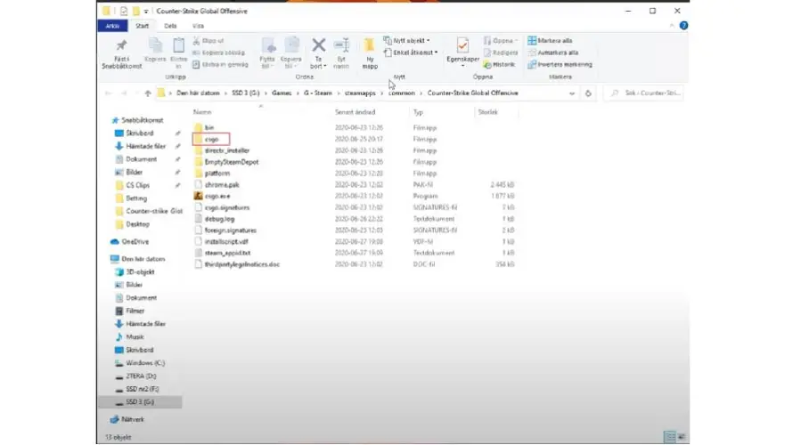Click SSD 3 (G:) in the breadcrumb
The image size is (801, 445).
246,93
